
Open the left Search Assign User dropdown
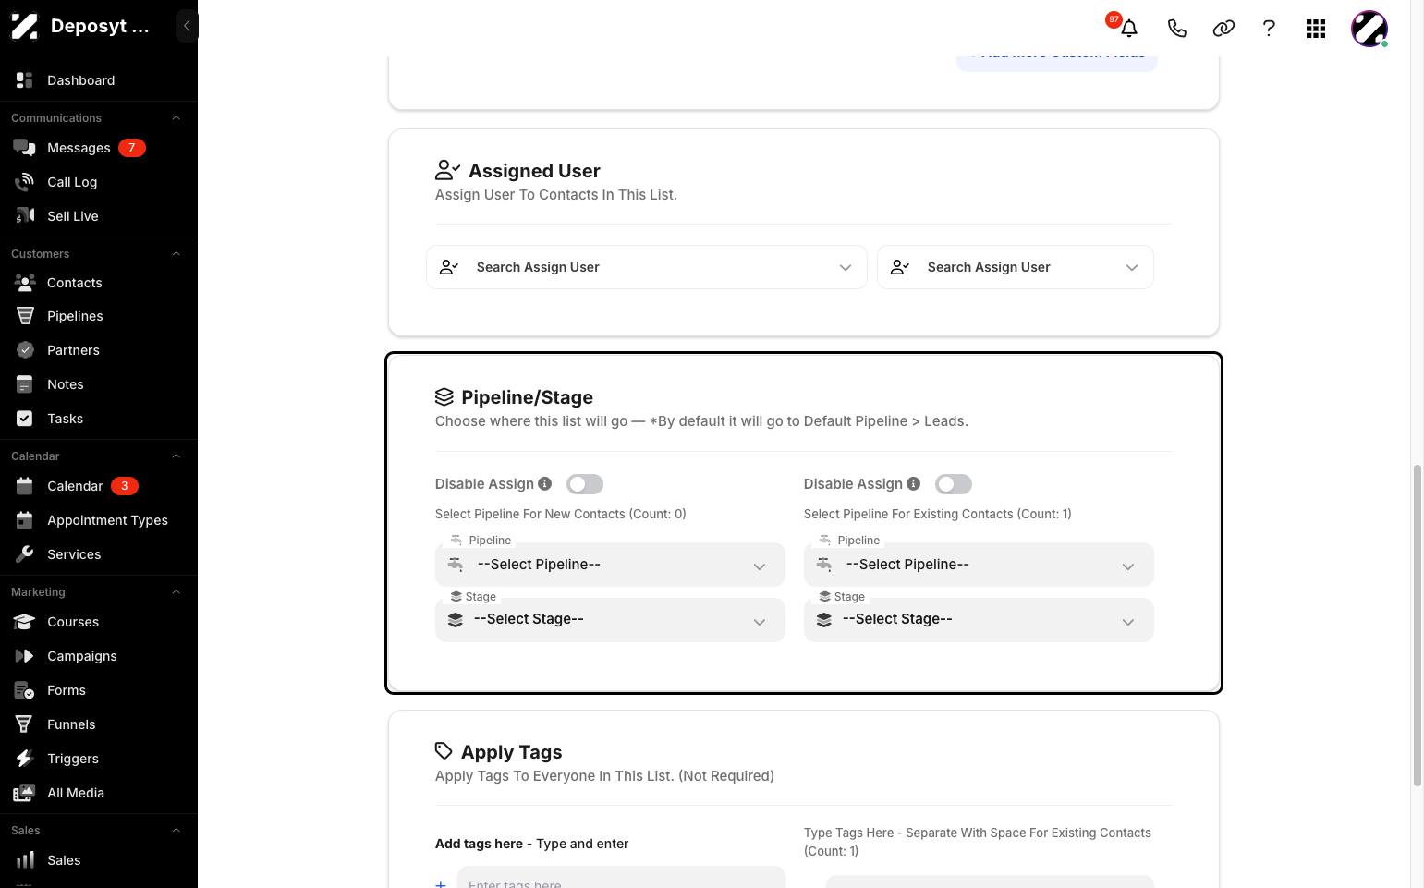[647, 267]
